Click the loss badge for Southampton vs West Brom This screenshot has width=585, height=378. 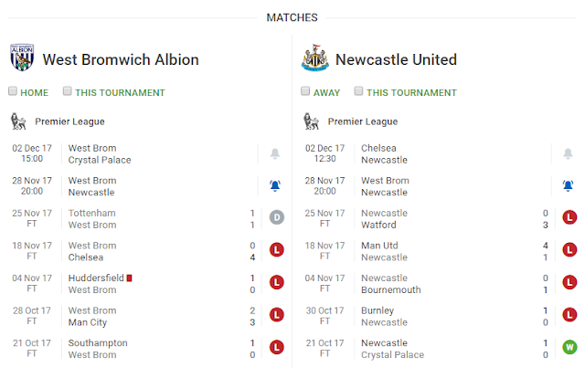[x=278, y=348]
